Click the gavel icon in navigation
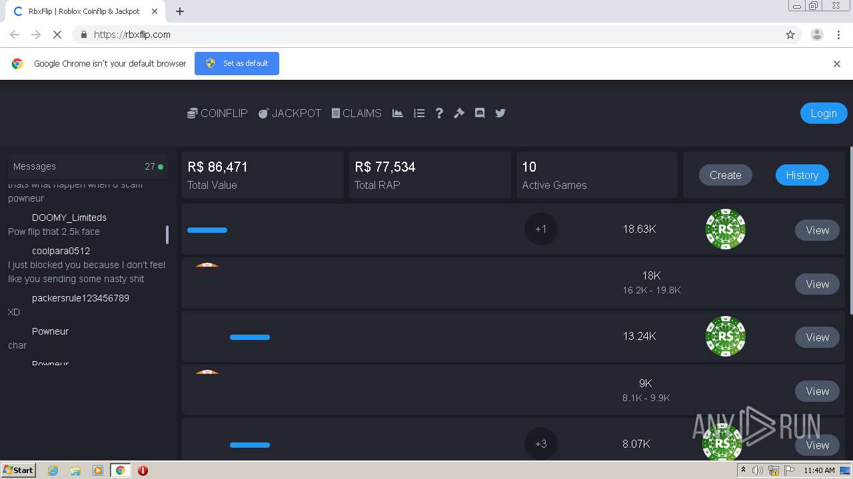 click(459, 113)
